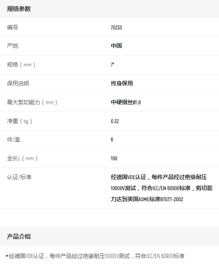Click the 件/盒 label

point(13,140)
